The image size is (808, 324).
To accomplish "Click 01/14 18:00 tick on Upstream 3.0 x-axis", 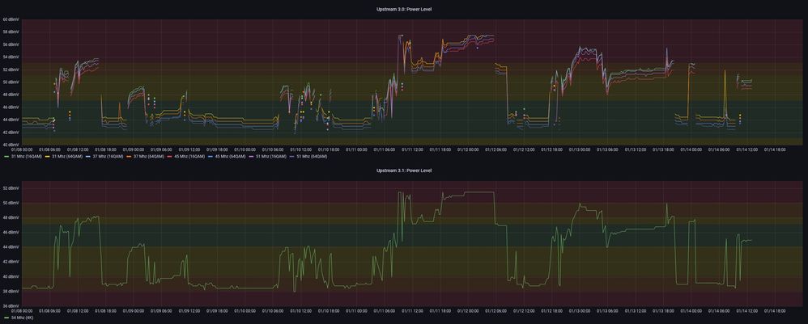I will (x=773, y=149).
